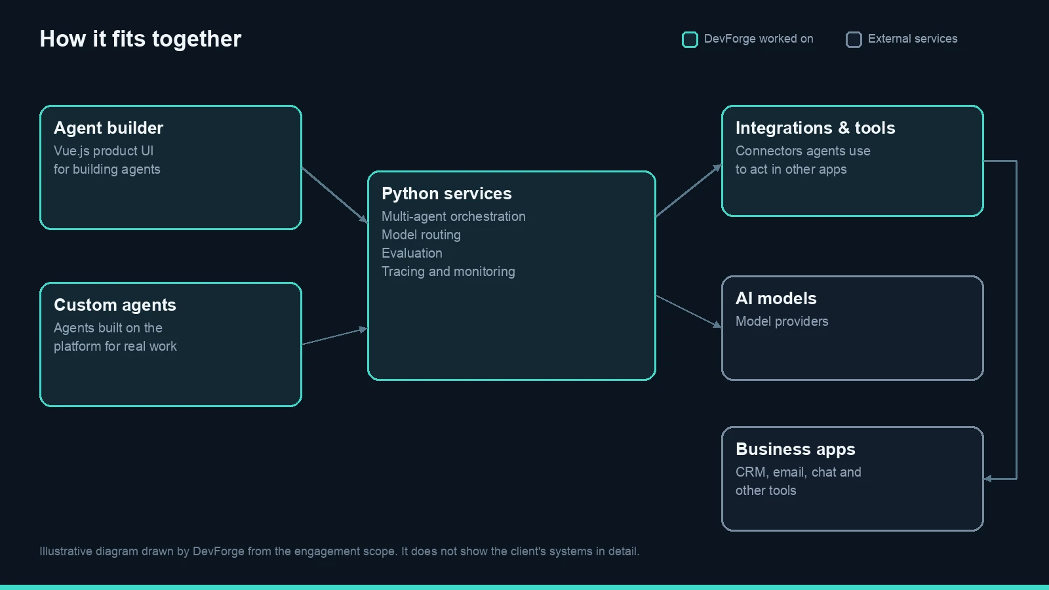Viewport: 1049px width, 590px height.
Task: Click the 'other tools' text
Action: click(x=766, y=490)
